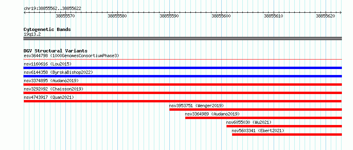Click the nsv3374895 (Audano2019) red bar
353x150 pixels.
pos(182,85)
